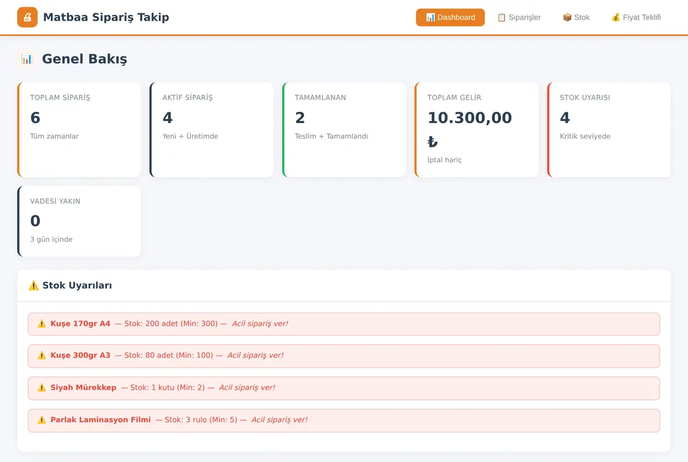688x462 pixels.
Task: Click warning icon on Kuşe 170gr A4 alert
Action: [x=41, y=324]
